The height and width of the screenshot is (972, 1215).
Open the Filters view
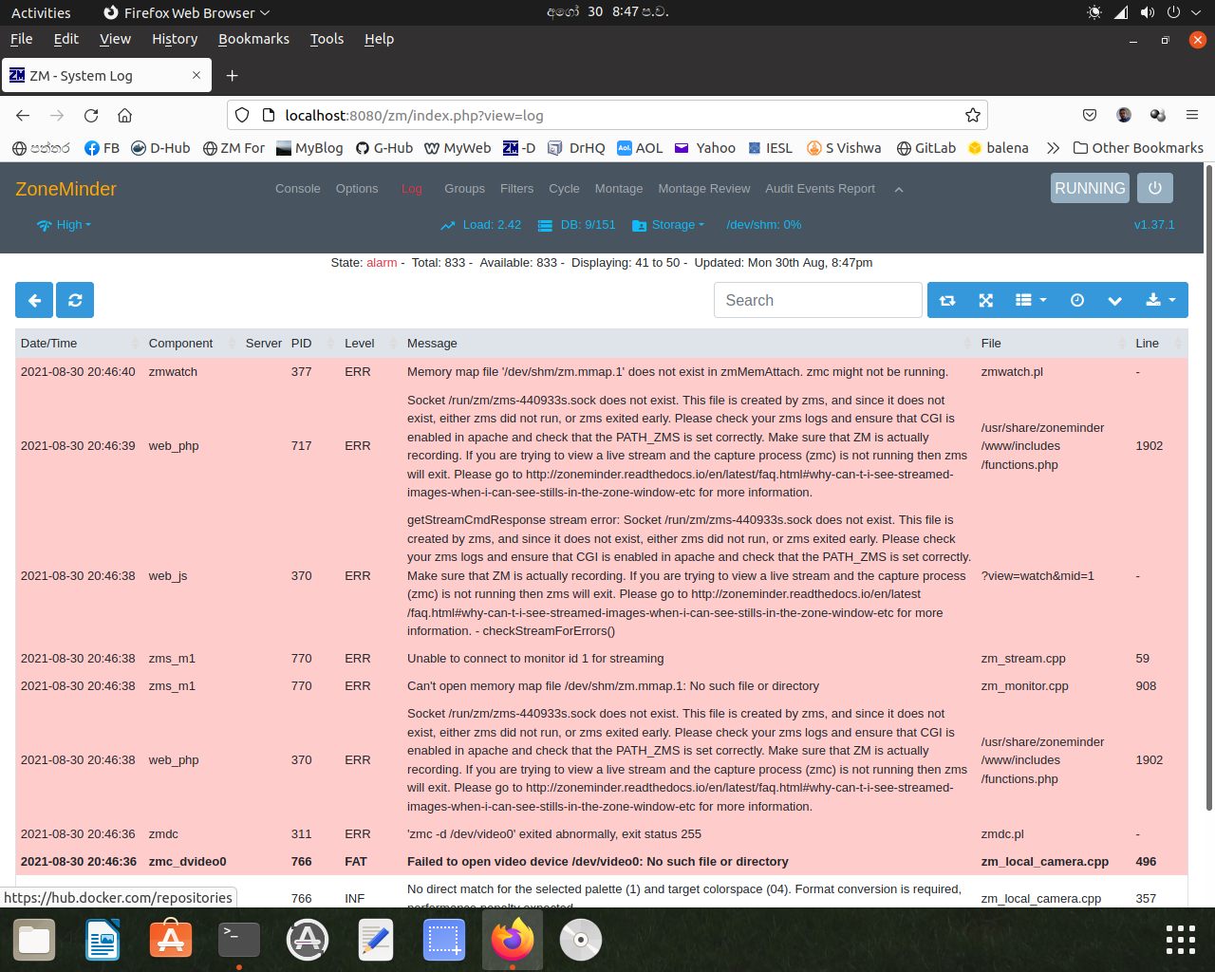click(x=517, y=189)
